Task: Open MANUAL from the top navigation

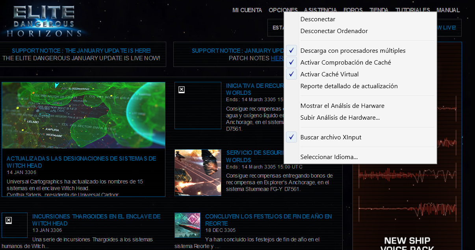Action: coord(448,10)
